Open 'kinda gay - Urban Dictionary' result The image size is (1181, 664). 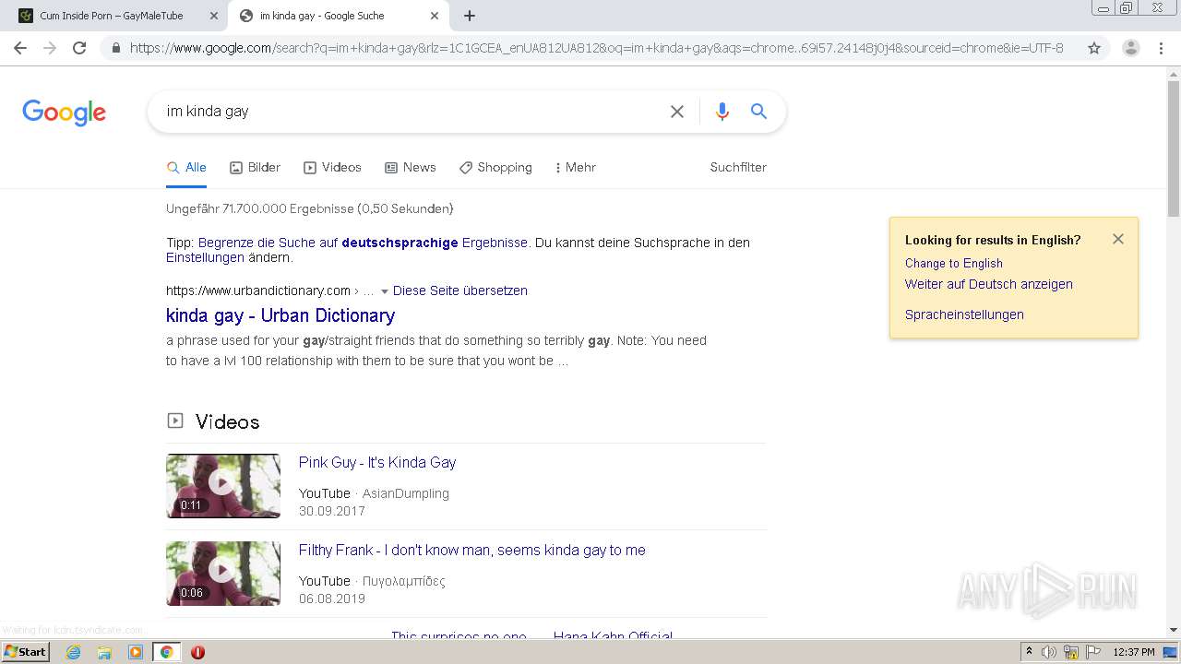click(280, 315)
